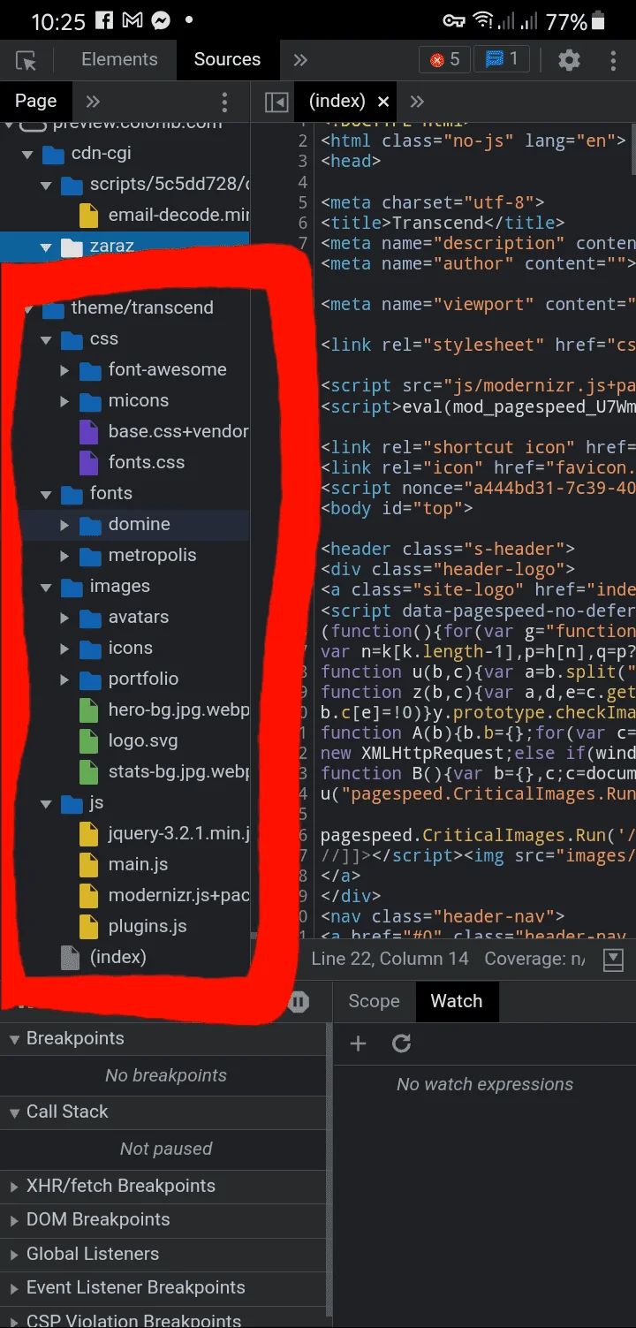Tap the Gmail notification icon in status bar

[x=132, y=21]
